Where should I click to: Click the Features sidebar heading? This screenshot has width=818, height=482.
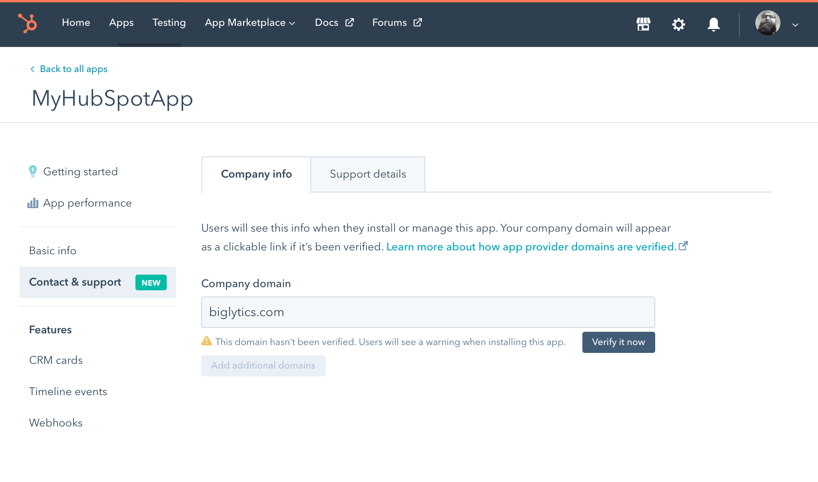click(50, 330)
